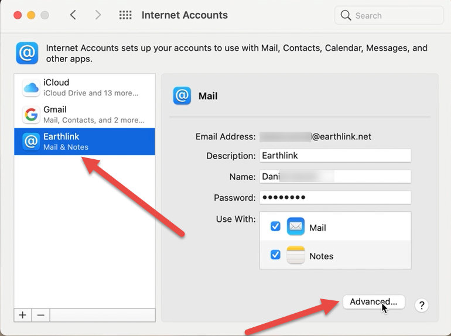Click the Google G icon for Gmail
This screenshot has width=451, height=336.
coord(31,115)
